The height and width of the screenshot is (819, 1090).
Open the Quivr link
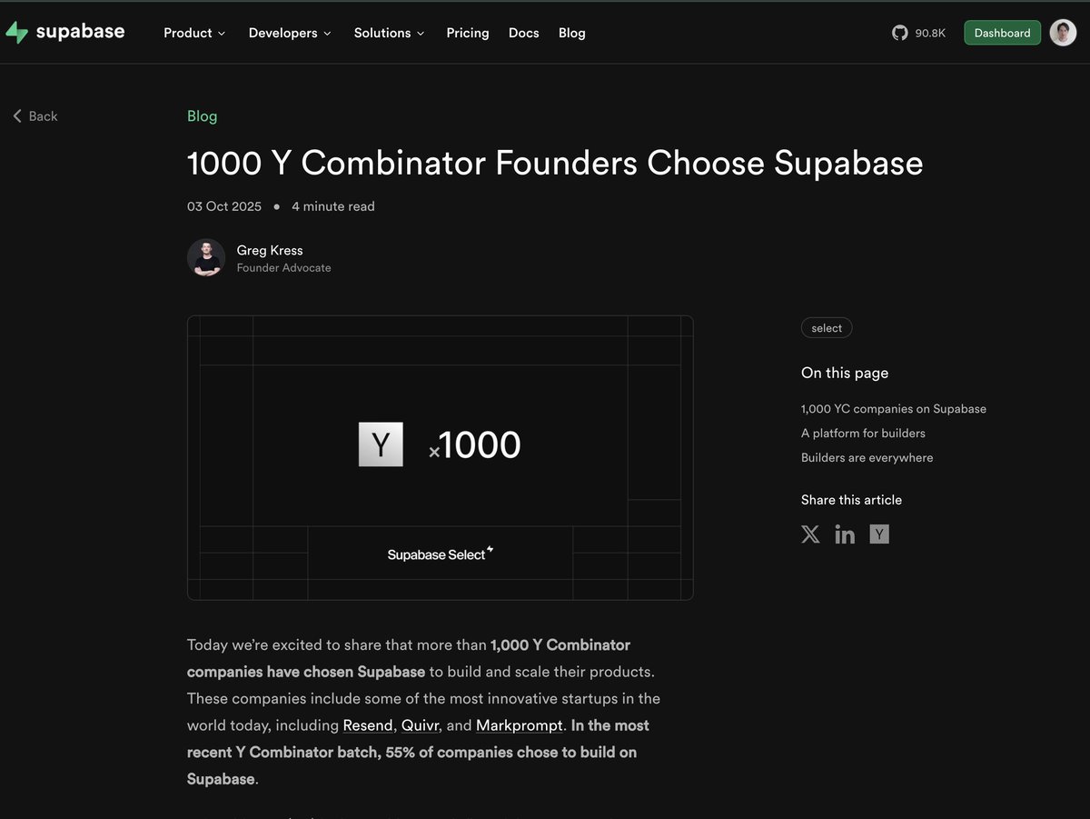pos(420,725)
